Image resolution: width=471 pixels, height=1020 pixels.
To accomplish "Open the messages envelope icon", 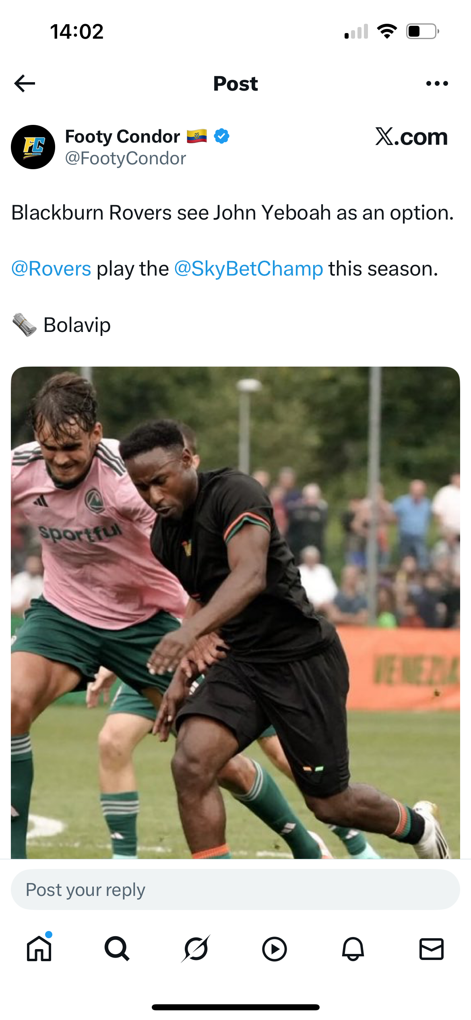I will 431,949.
